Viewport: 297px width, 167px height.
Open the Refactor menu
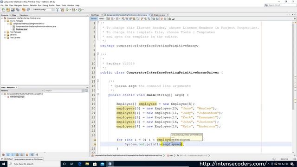coord(33,6)
